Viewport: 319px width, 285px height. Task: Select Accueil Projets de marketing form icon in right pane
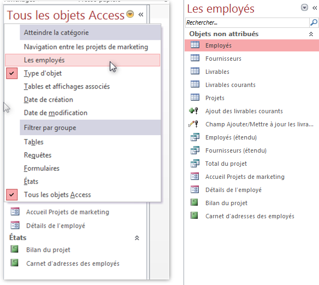pyautogui.click(x=194, y=177)
